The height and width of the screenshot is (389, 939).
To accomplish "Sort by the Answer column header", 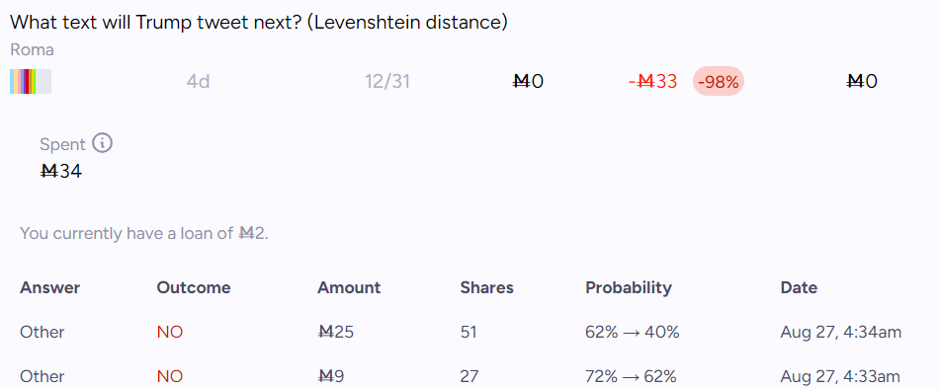I will (x=49, y=288).
